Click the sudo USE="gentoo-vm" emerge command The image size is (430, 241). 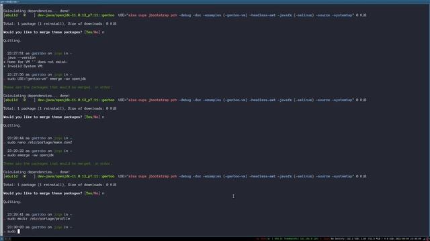46,79
